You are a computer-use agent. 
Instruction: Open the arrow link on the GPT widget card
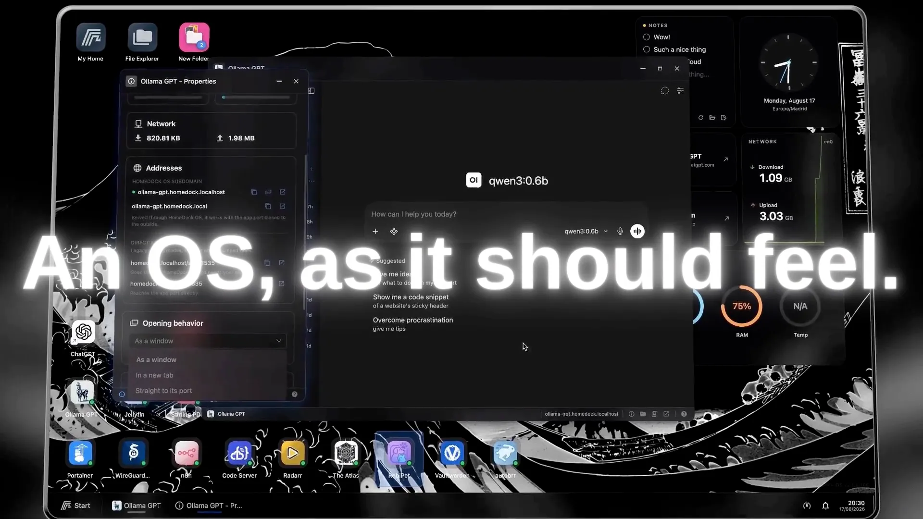pyautogui.click(x=726, y=160)
